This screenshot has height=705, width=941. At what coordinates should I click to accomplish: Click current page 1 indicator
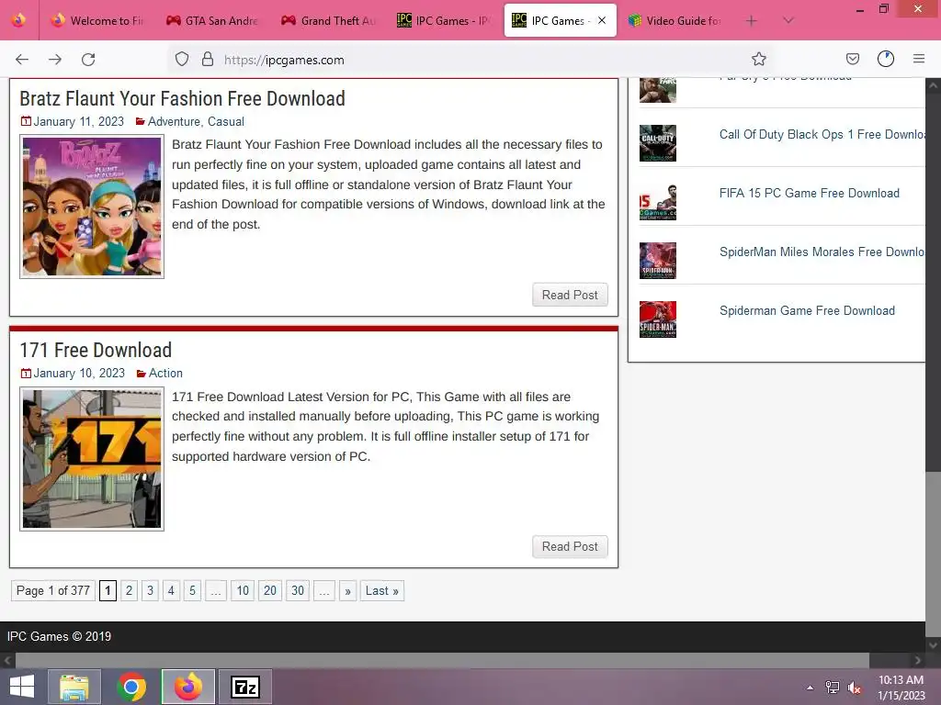pyautogui.click(x=108, y=591)
